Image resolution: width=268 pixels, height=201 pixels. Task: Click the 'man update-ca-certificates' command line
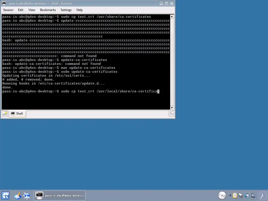click(59, 68)
